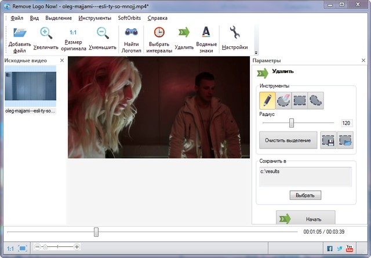371x258 pixels.
Task: Open the Инструменты menu
Action: click(94, 18)
